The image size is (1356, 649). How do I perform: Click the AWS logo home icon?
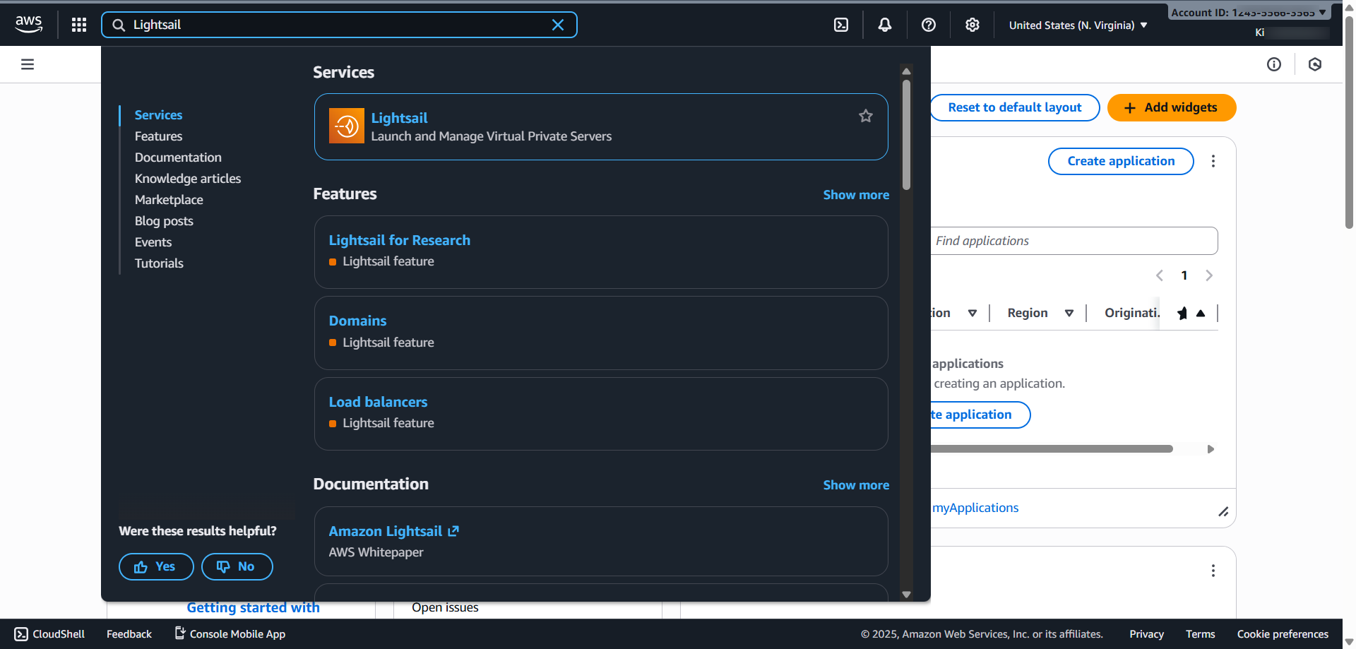tap(29, 24)
